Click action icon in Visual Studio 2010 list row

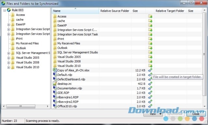[x=150, y=66]
